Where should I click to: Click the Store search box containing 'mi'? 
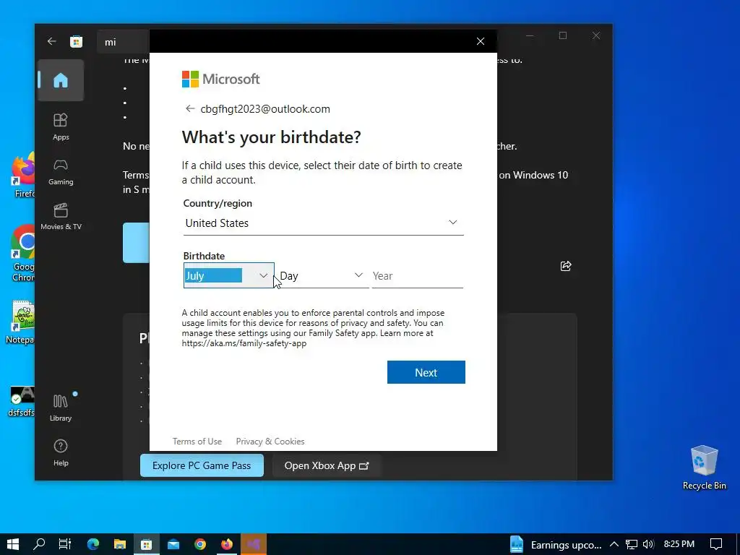(x=124, y=42)
